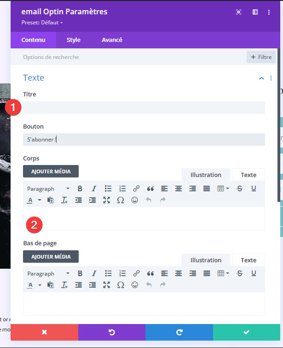The image size is (283, 348).
Task: Select Texte tab in Corps editor
Action: coord(248,175)
